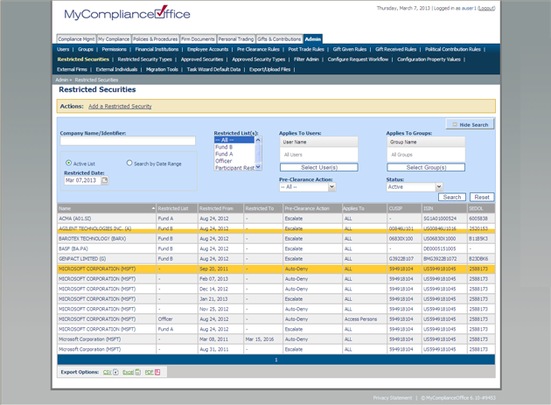551x405 pixels.
Task: Open Gift Received Rules
Action: click(395, 49)
